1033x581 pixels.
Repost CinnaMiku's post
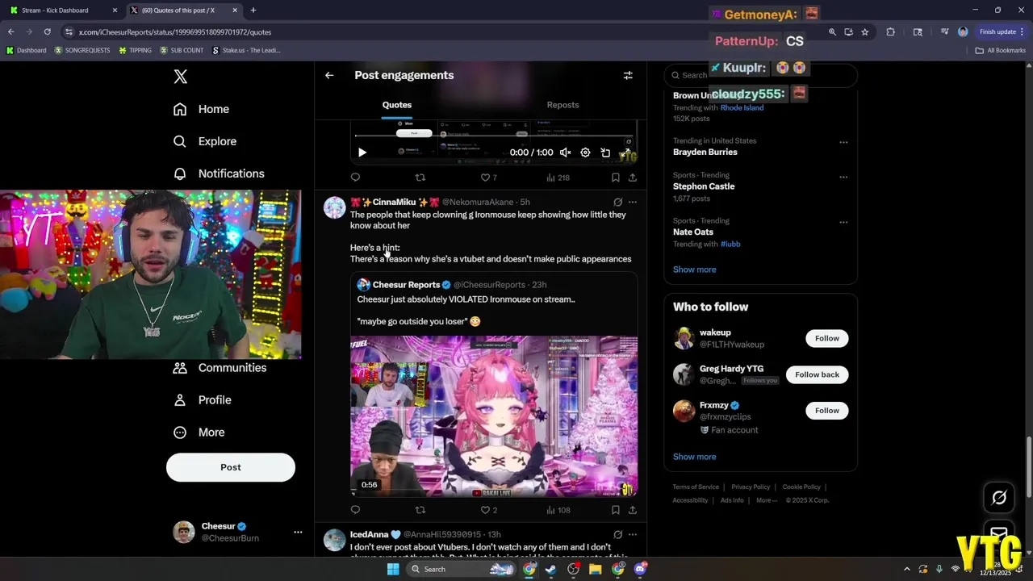point(420,510)
